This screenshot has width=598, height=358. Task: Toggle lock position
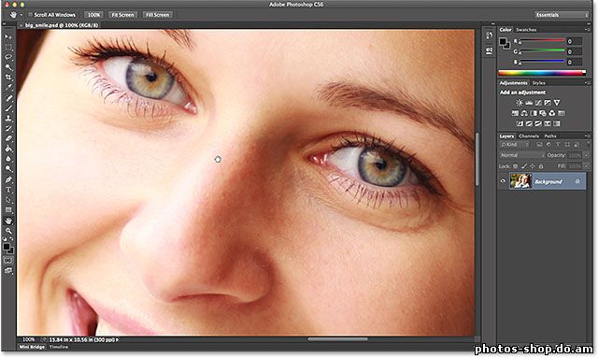(x=533, y=166)
